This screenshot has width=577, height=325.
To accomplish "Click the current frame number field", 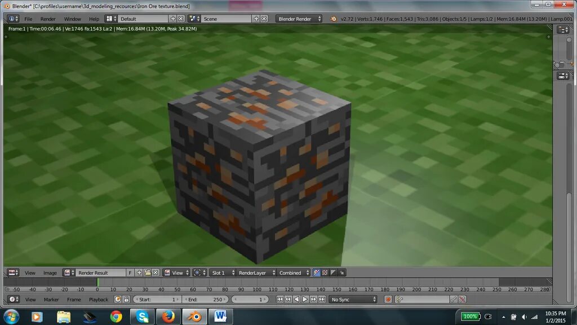I will tap(250, 300).
